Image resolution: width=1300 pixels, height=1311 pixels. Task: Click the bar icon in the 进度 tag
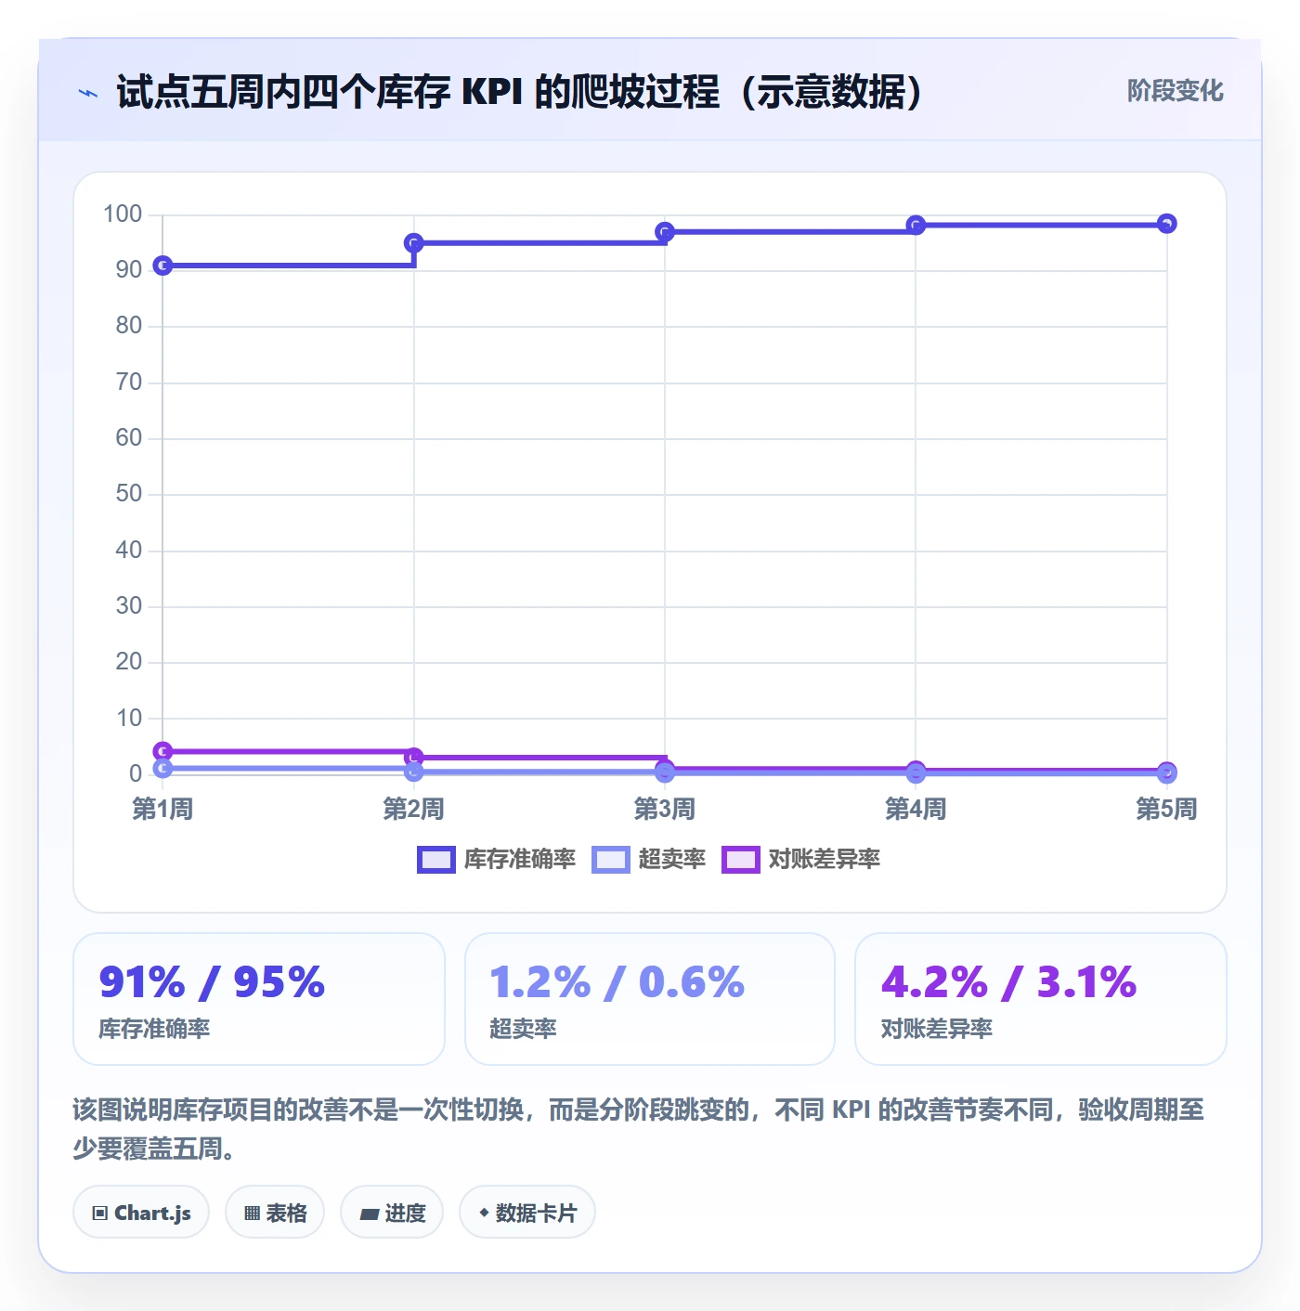(370, 1214)
